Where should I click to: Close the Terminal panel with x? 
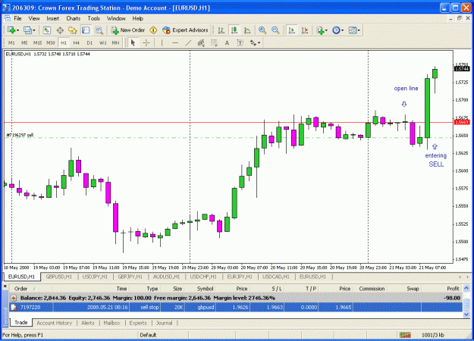tap(5, 286)
